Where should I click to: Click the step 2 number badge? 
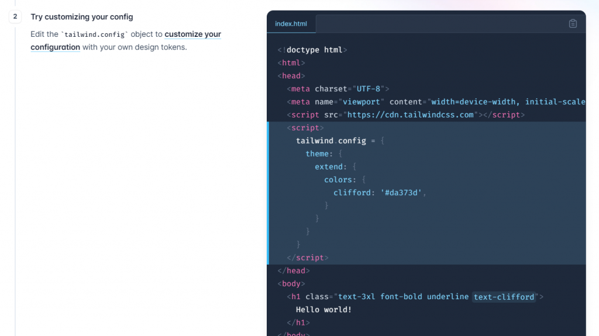[x=15, y=17]
